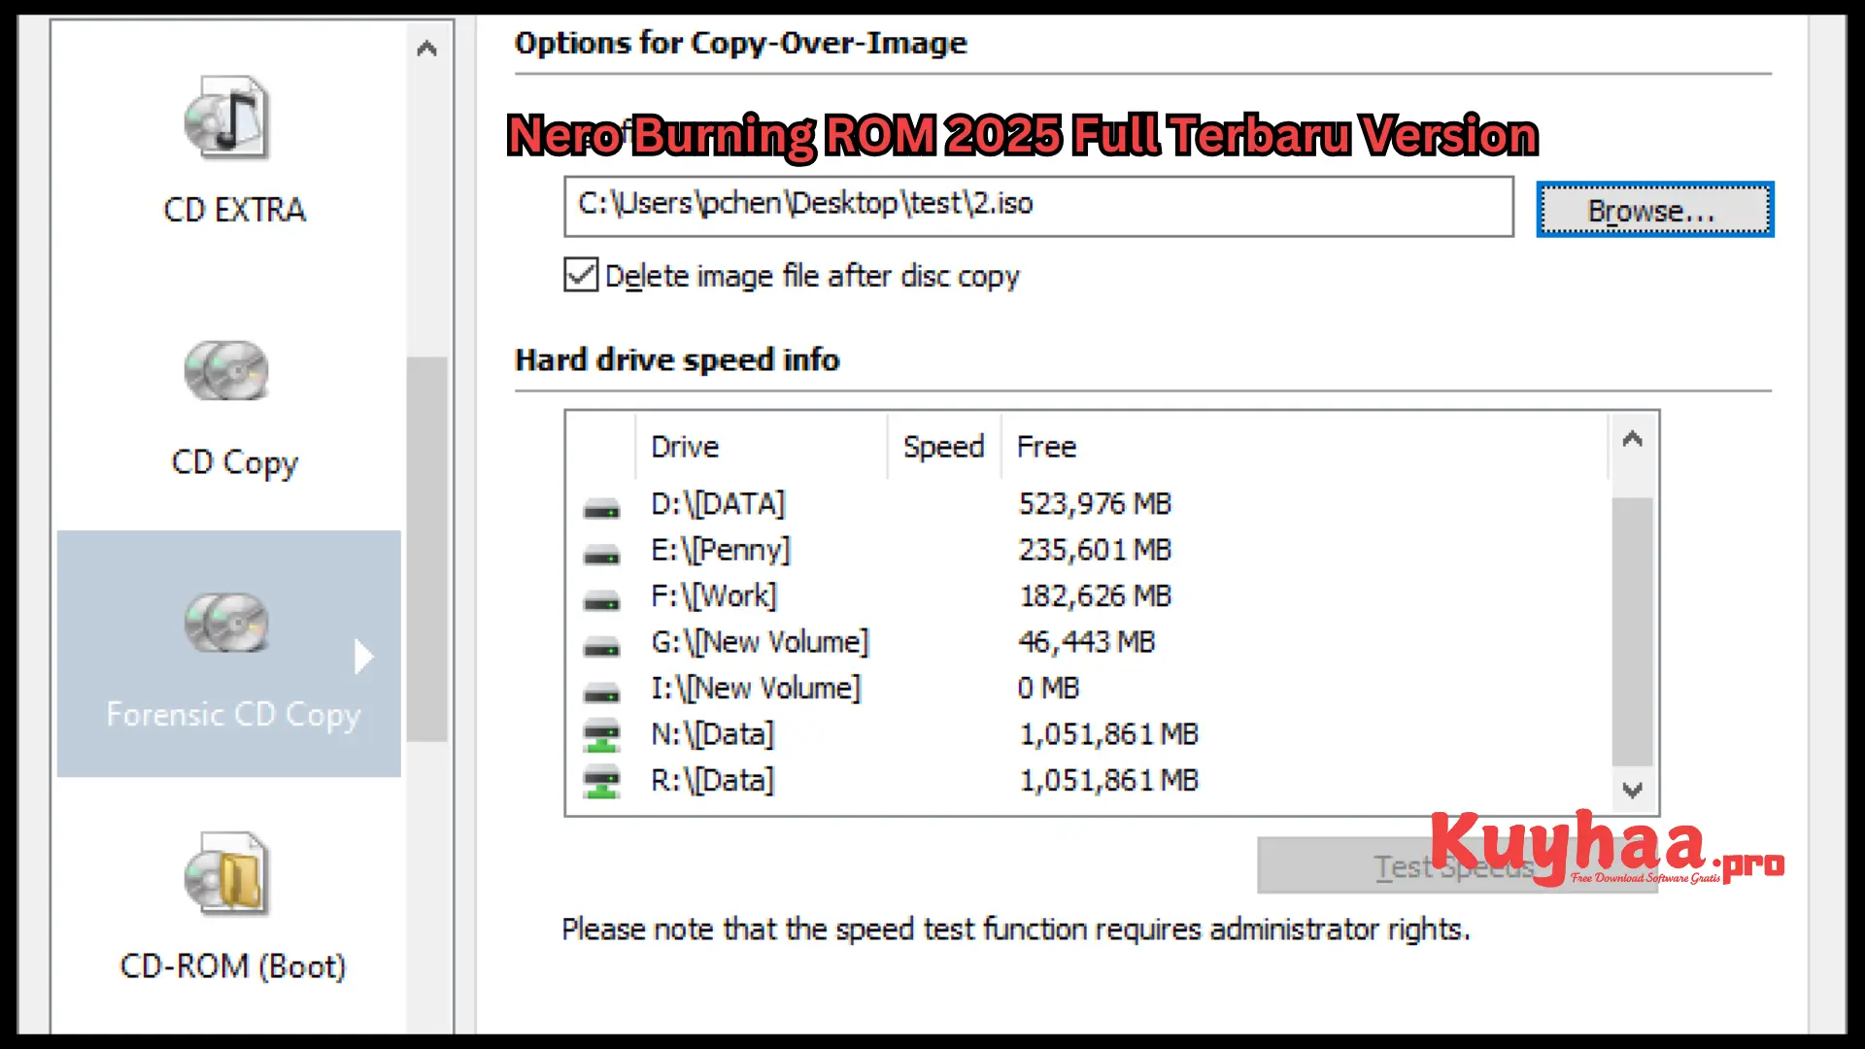1865x1049 pixels.
Task: Click the R:\[Data] network drive icon
Action: (601, 782)
